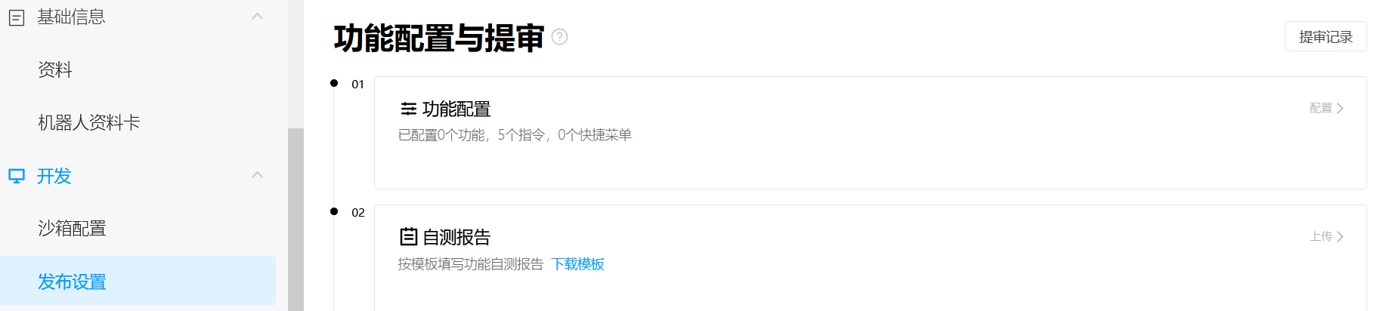Collapse the 基础信息 section

coord(257,16)
